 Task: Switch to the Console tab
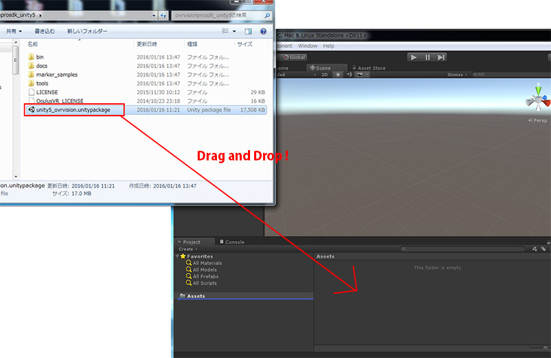(x=234, y=242)
